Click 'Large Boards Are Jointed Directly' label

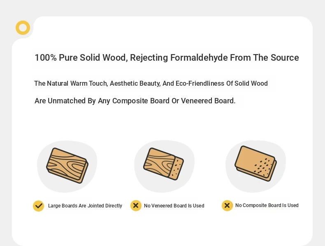tap(85, 206)
